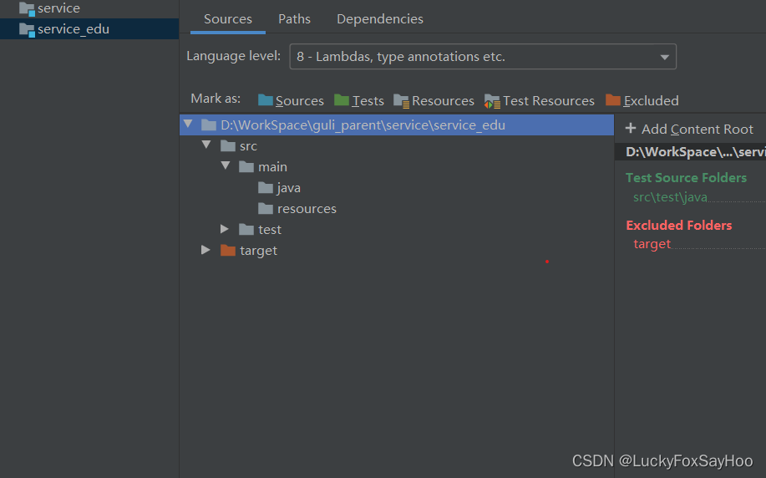766x478 pixels.
Task: Switch to the Sources tab
Action: tap(228, 19)
